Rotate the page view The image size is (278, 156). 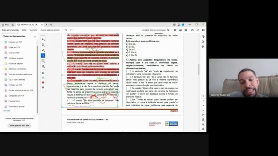click(x=203, y=115)
